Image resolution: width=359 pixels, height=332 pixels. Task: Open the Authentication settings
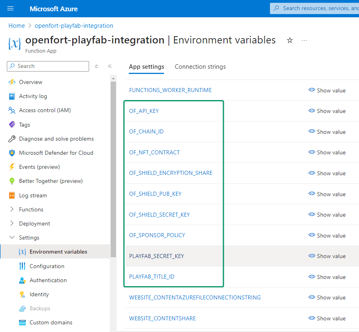[x=47, y=280]
